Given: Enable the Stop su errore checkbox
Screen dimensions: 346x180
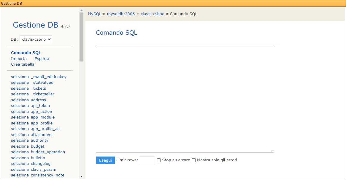Looking at the screenshot, I should (x=158, y=160).
